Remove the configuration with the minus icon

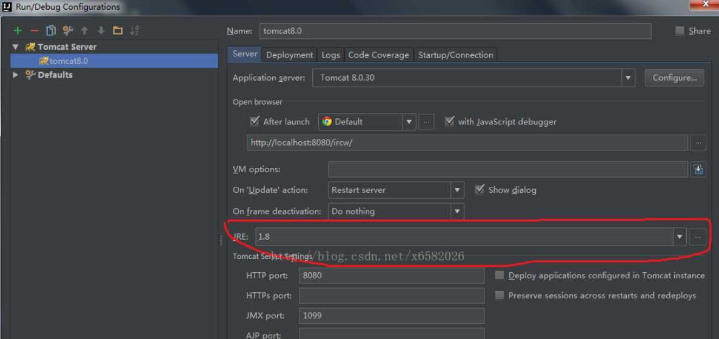coord(34,31)
